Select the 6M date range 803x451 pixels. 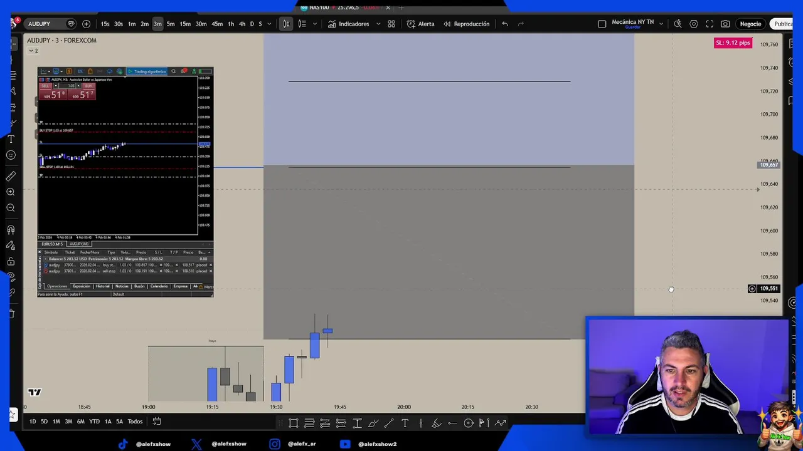coord(80,422)
